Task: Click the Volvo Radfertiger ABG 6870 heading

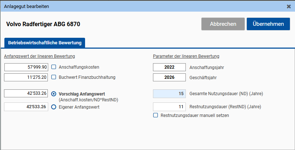Action: (43, 24)
